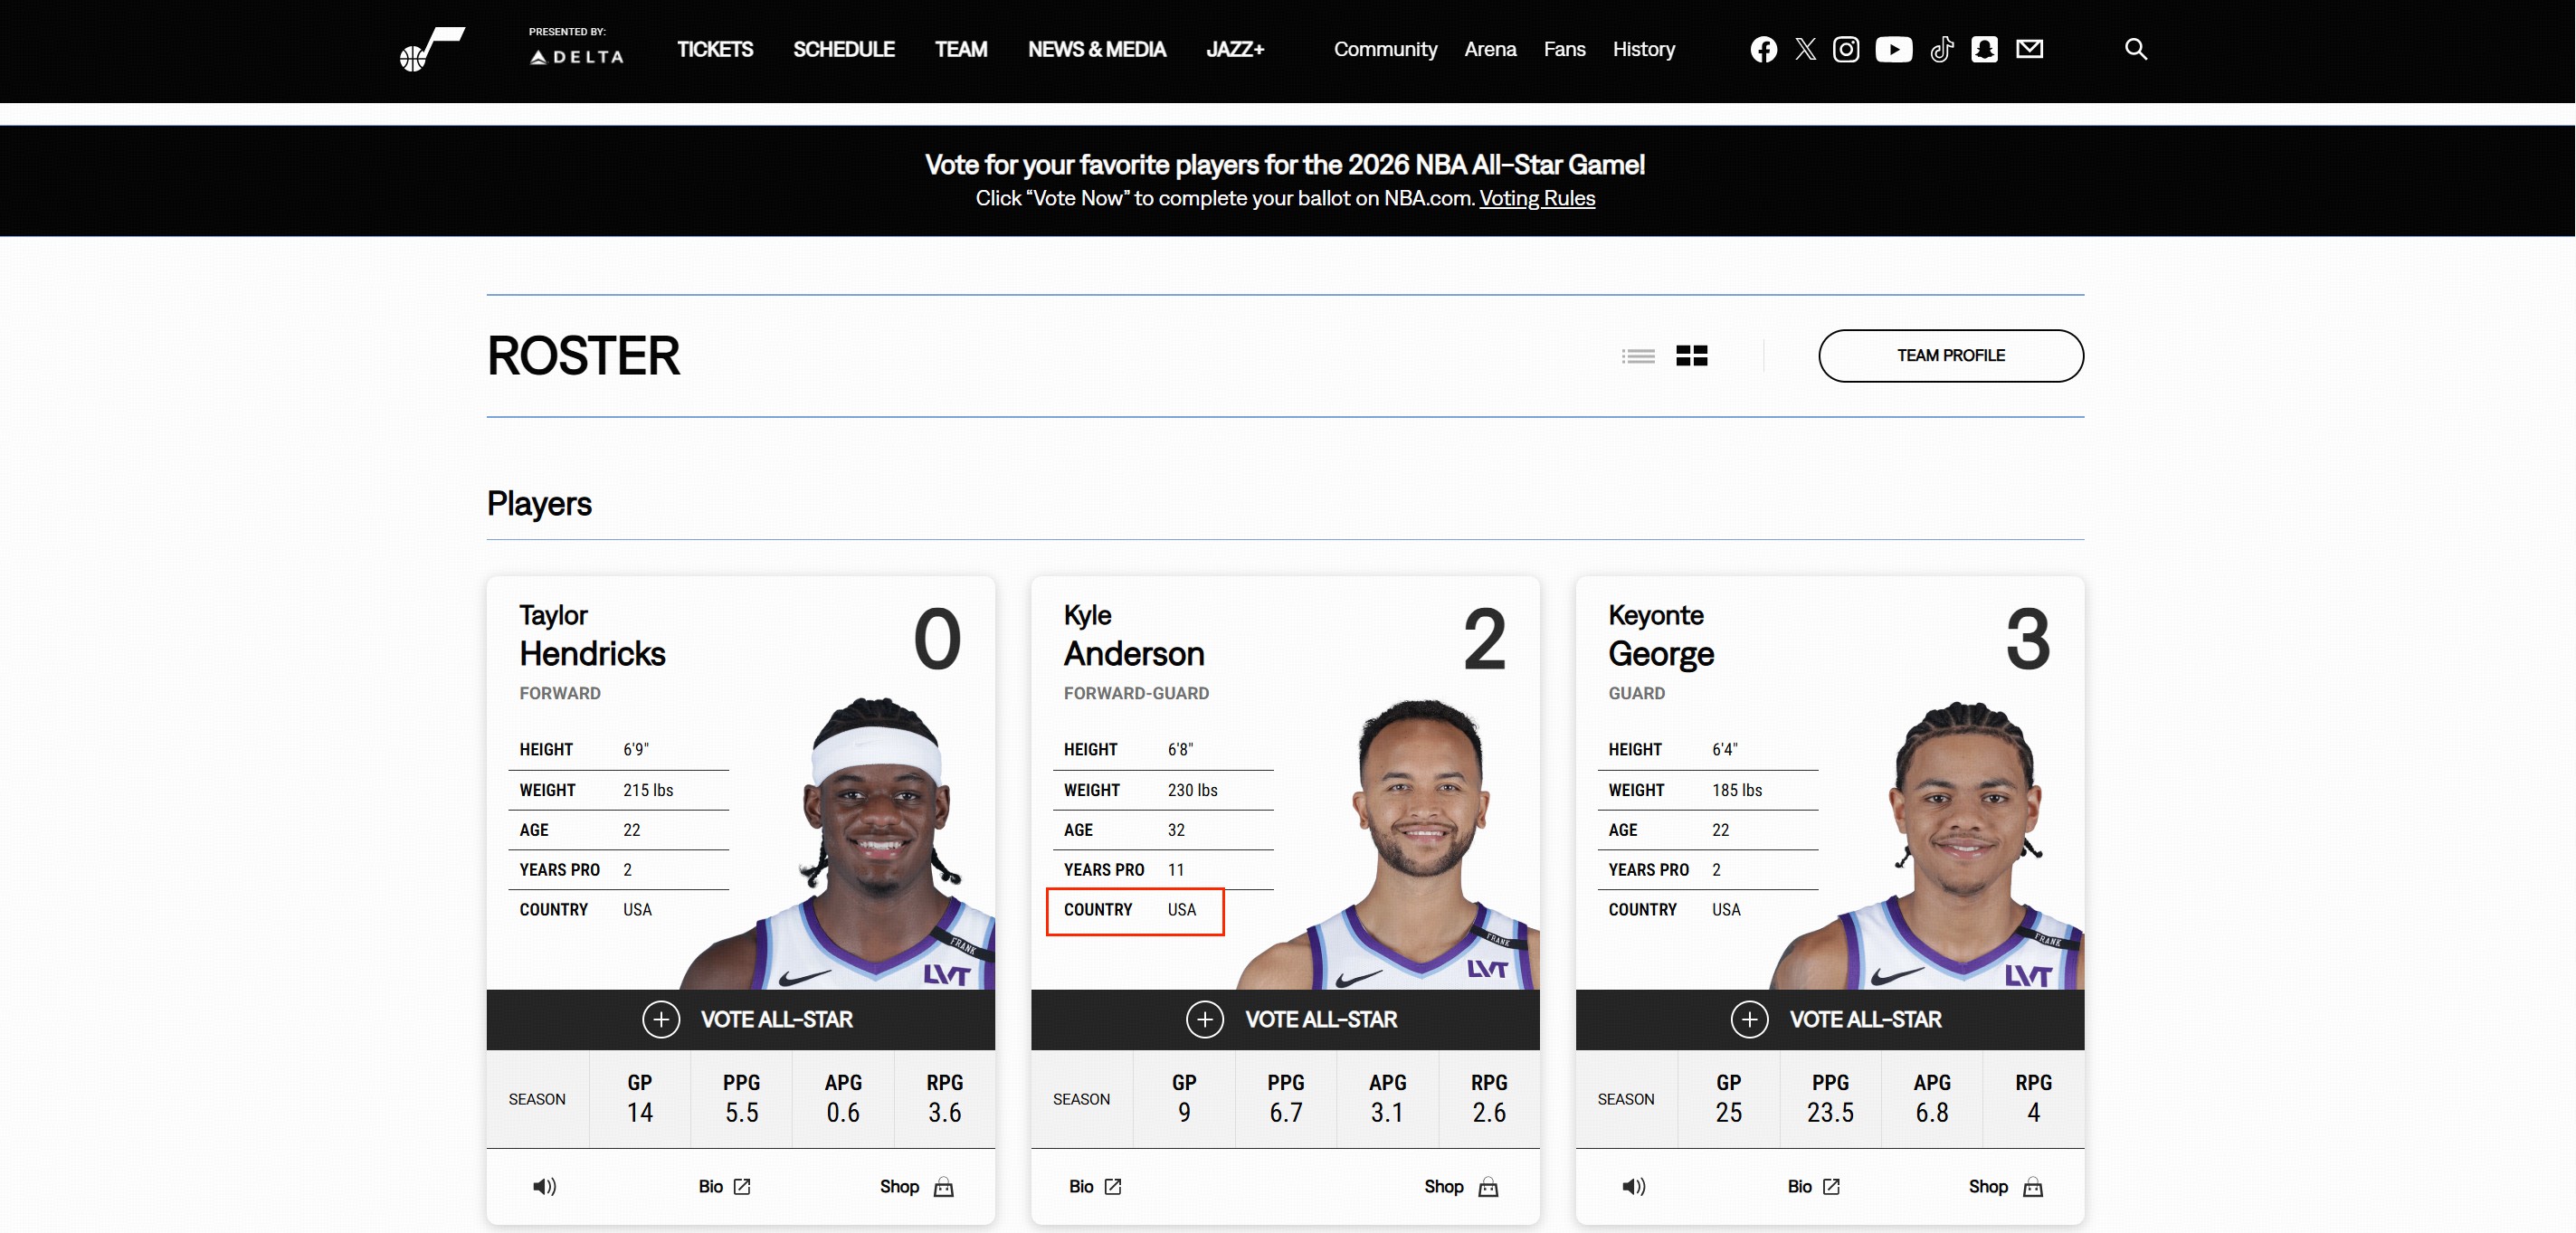Open the TikTok social icon
2576x1233 pixels.
(x=1941, y=49)
